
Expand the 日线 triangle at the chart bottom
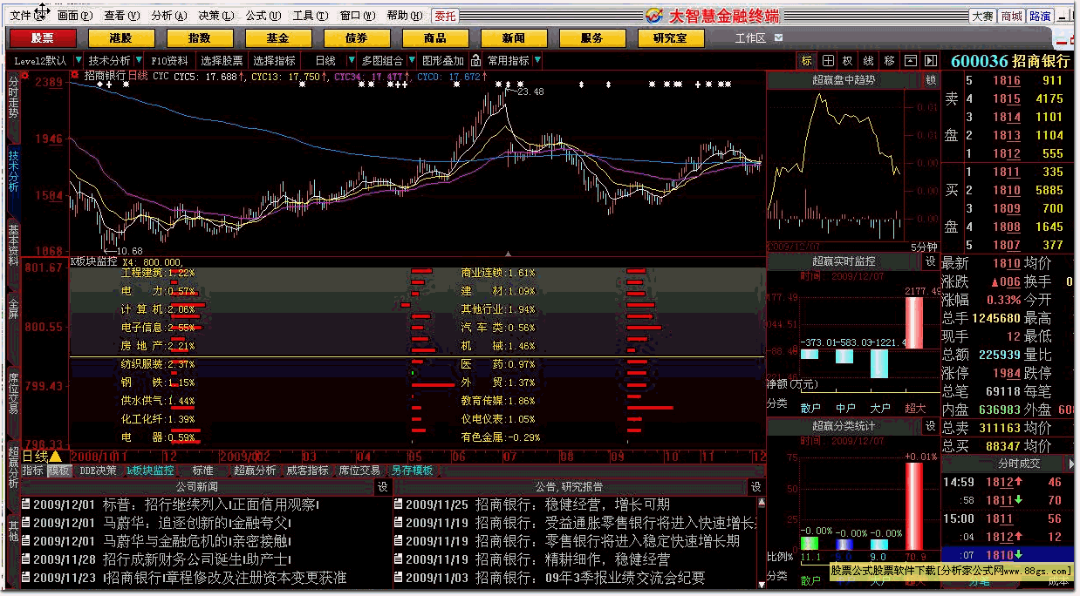[55, 457]
